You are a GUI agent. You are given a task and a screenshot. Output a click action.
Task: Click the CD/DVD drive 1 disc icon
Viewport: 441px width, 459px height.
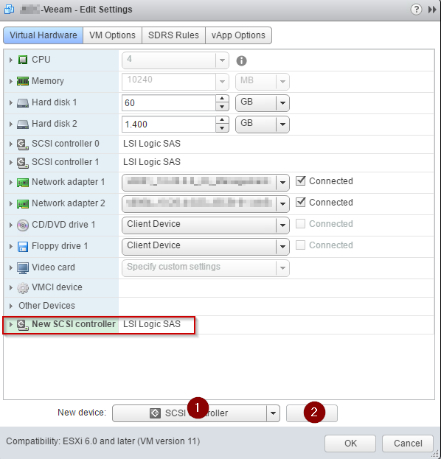click(x=23, y=225)
